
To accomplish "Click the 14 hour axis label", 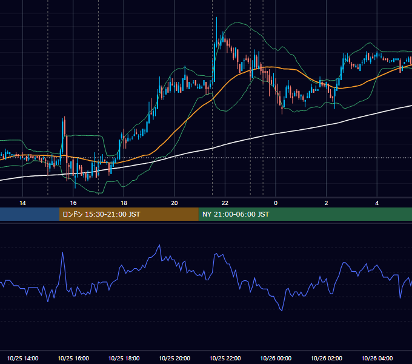I will pos(22,203).
